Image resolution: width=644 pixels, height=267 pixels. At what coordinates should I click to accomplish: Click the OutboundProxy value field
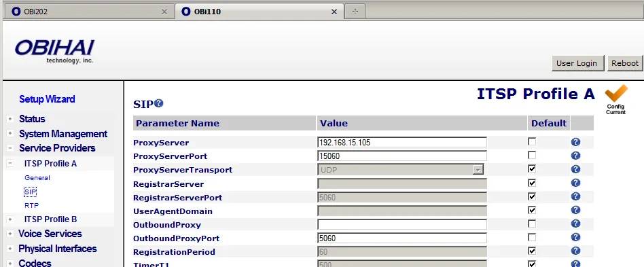click(x=402, y=224)
